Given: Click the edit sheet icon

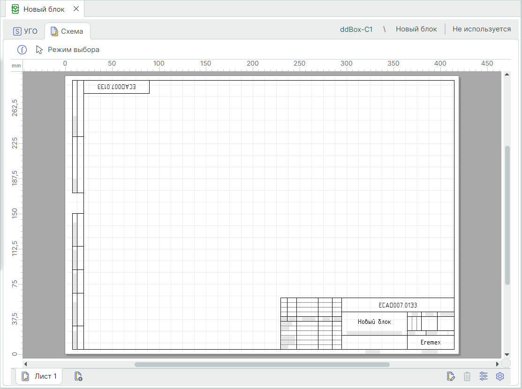Looking at the screenshot, I should coord(451,376).
